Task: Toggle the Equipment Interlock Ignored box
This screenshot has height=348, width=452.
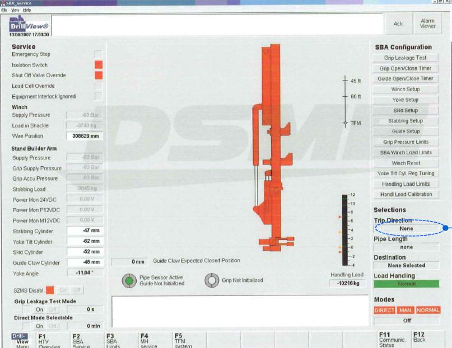Action: coord(99,96)
